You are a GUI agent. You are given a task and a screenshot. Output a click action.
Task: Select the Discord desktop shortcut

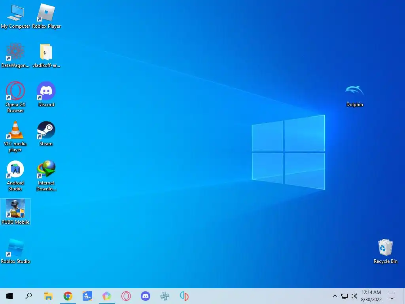tap(46, 94)
